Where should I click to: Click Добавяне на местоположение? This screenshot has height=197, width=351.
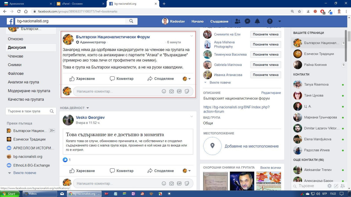tap(251, 146)
